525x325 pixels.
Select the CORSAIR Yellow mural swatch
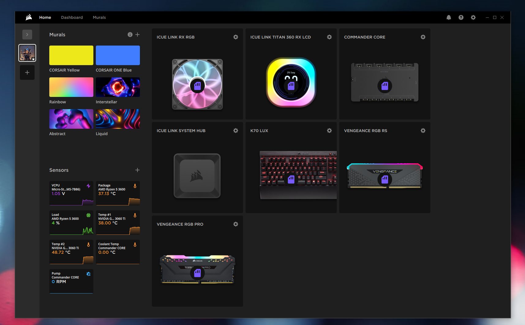[x=71, y=55]
